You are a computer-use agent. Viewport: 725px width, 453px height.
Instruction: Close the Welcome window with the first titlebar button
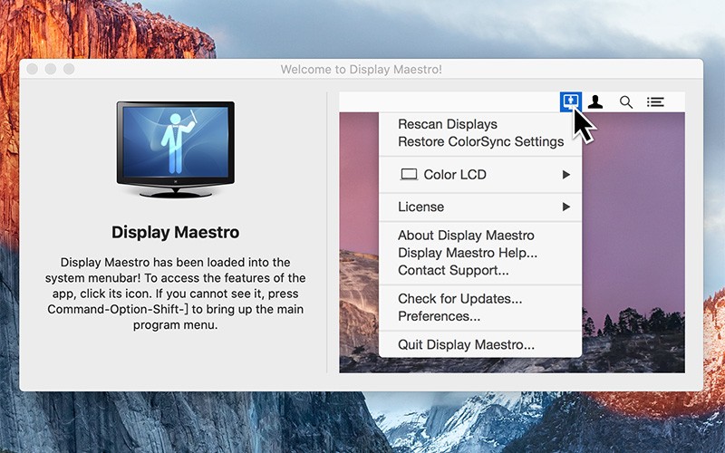pos(33,69)
